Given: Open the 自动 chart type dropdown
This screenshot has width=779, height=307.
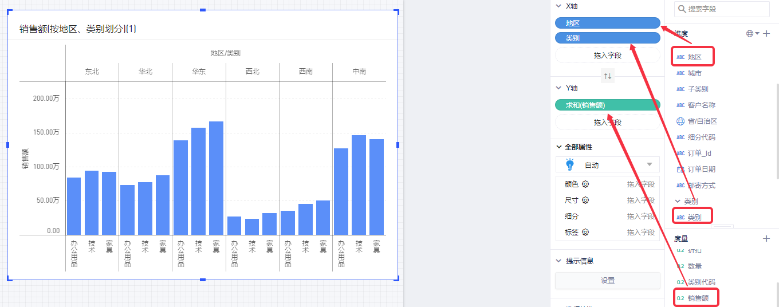Looking at the screenshot, I should 649,165.
